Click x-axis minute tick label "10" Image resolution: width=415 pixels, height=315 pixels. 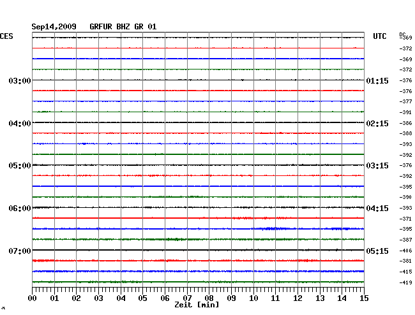[x=253, y=298]
